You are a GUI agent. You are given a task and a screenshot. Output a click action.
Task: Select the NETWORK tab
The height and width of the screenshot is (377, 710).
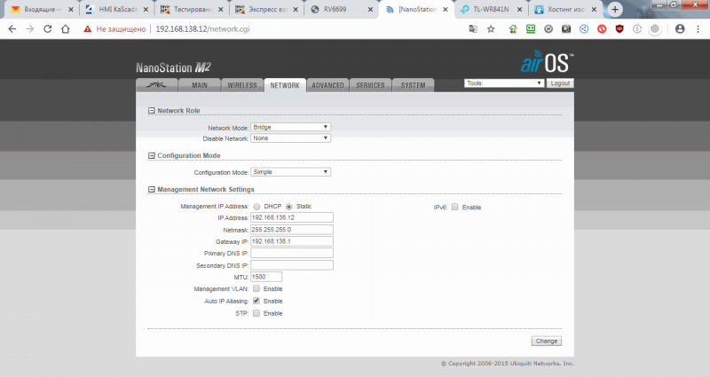pos(285,85)
